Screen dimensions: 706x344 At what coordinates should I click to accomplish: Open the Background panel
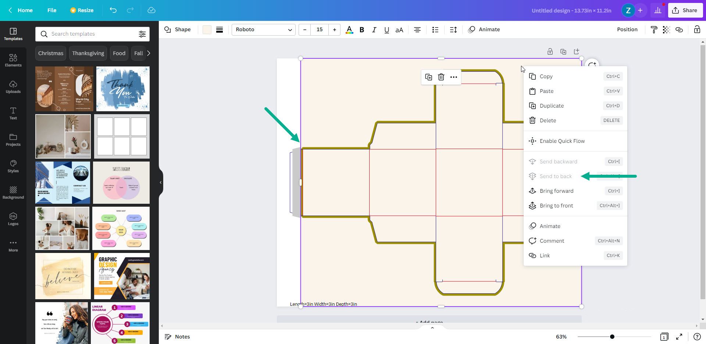(13, 192)
